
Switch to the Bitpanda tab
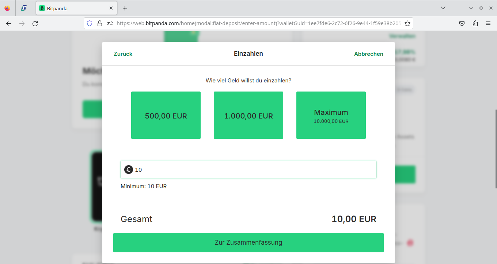tap(73, 8)
